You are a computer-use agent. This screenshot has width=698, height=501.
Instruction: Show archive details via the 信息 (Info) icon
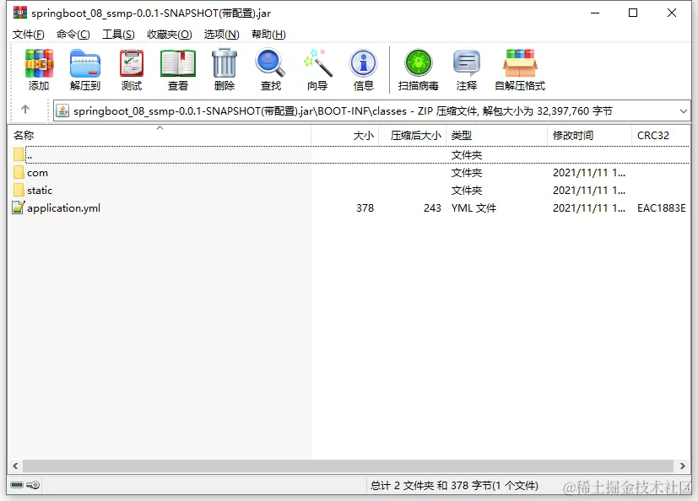pyautogui.click(x=363, y=69)
